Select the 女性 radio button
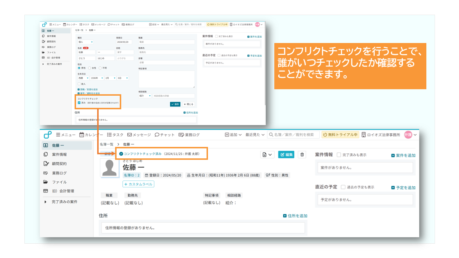The width and height of the screenshot is (459, 258). [x=90, y=68]
